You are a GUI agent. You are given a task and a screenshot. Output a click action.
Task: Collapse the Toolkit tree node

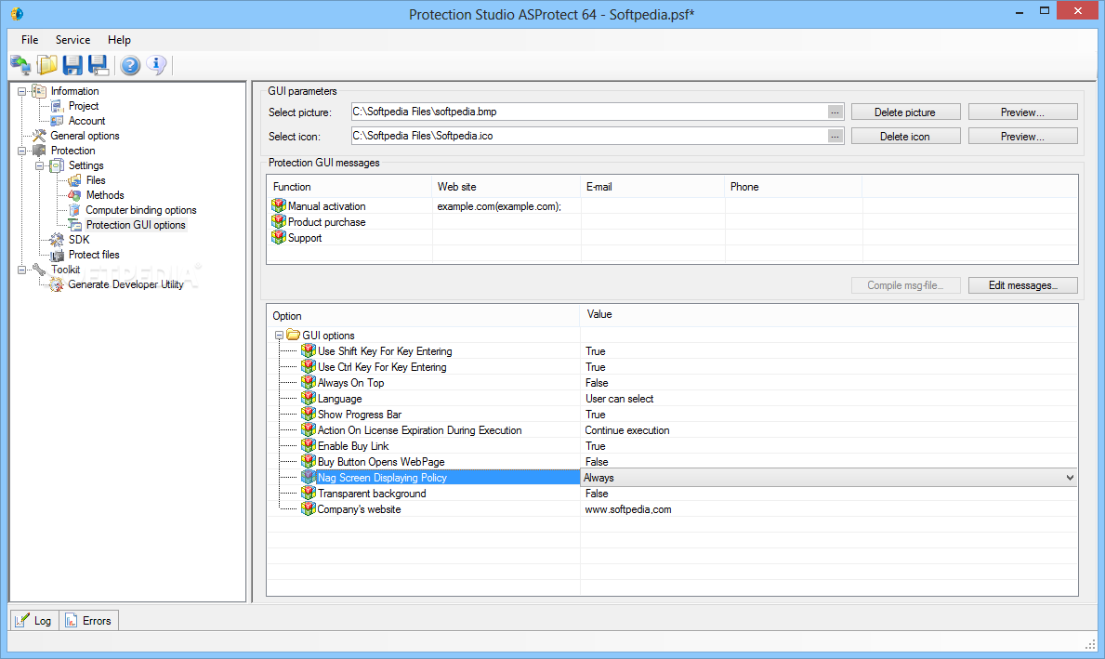pos(22,270)
